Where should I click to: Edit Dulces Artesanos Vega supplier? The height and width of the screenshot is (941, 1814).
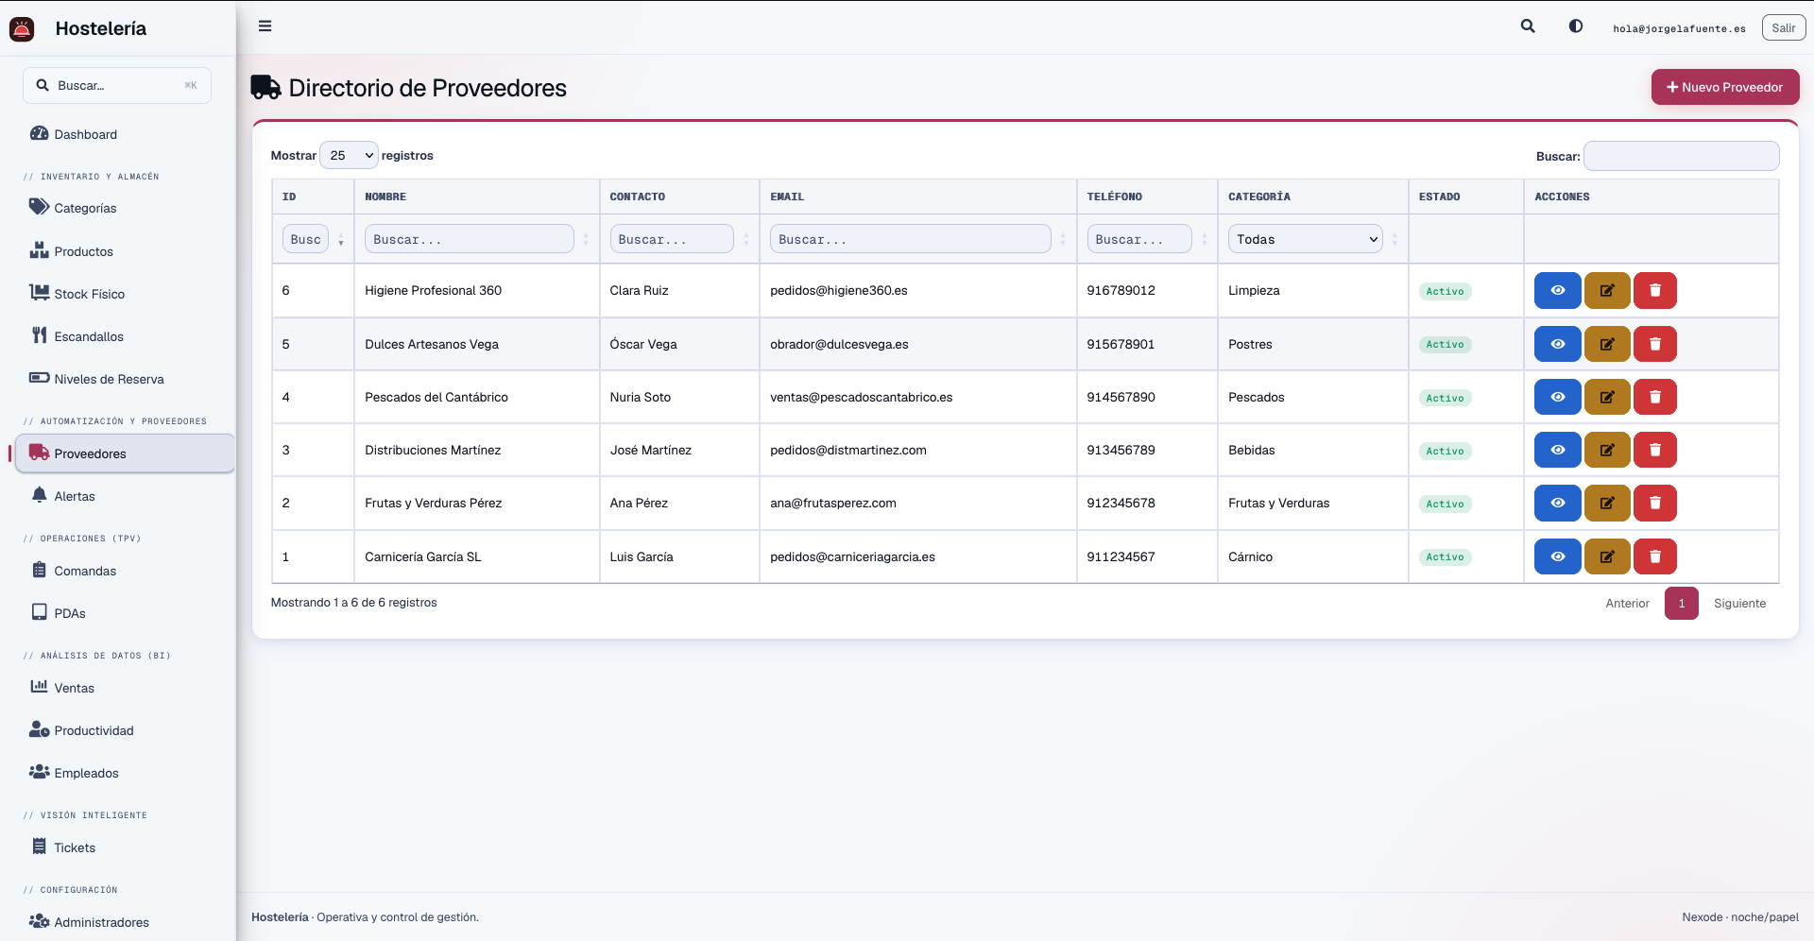point(1607,344)
